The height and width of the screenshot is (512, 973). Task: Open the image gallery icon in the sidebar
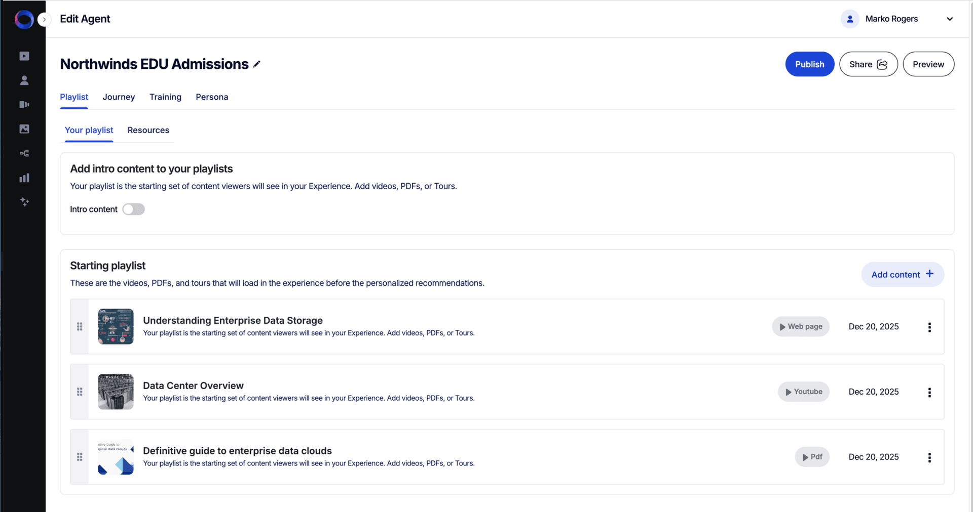(x=24, y=129)
